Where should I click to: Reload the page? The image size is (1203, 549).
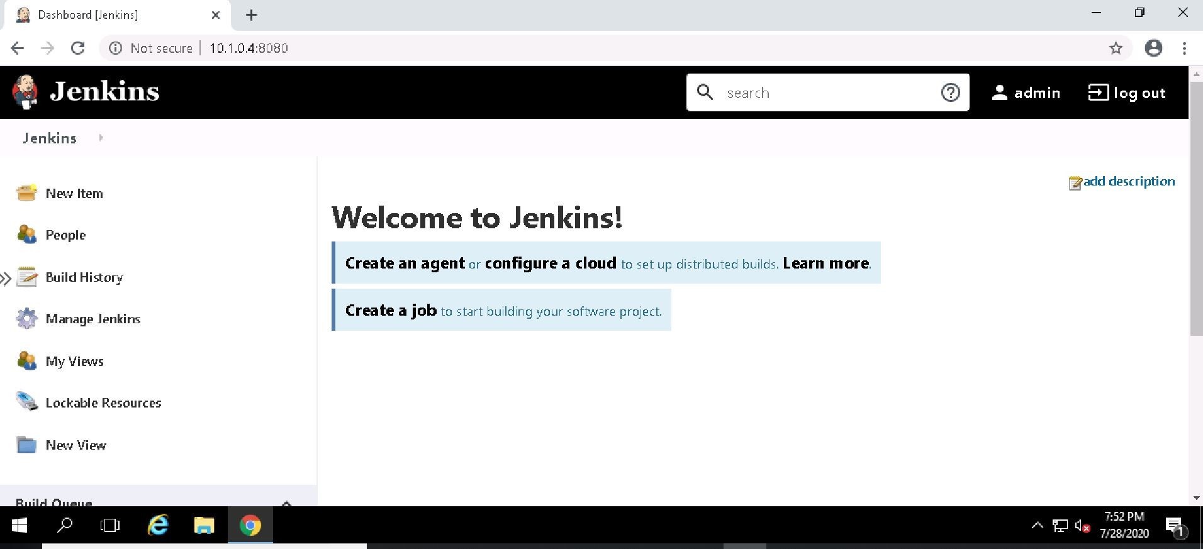tap(77, 48)
